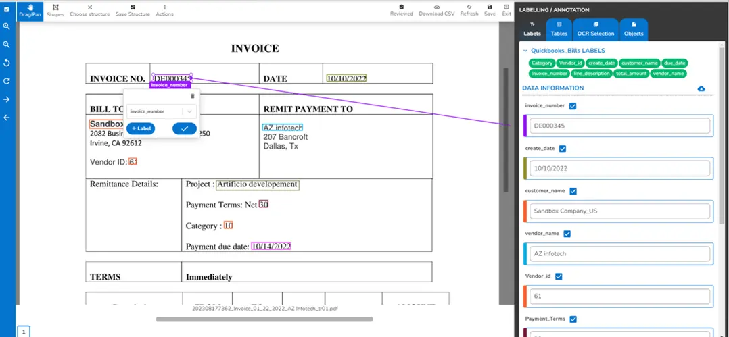Click the horizontal scrollbar under the document

264,319
